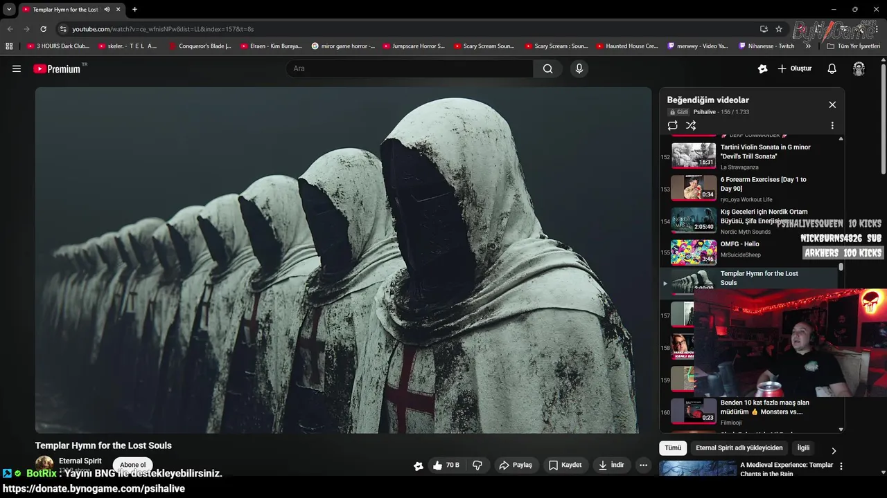Open Conqueror's Blade bookmark
887x498 pixels.
[x=200, y=46]
